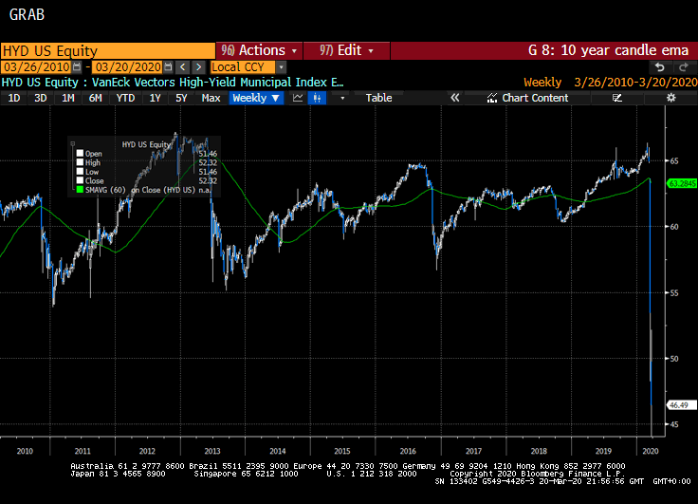Go to previous date range arrow
Screen dimensions: 698x504
click(x=182, y=67)
